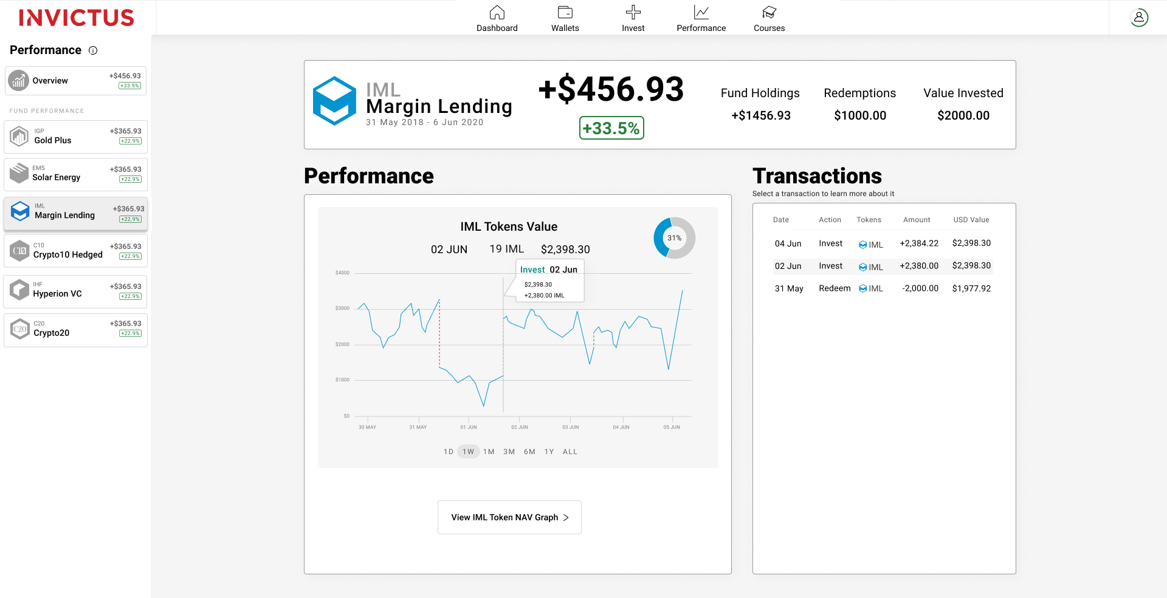Select Hyperion VC fund name
Image resolution: width=1167 pixels, height=598 pixels.
(x=58, y=293)
